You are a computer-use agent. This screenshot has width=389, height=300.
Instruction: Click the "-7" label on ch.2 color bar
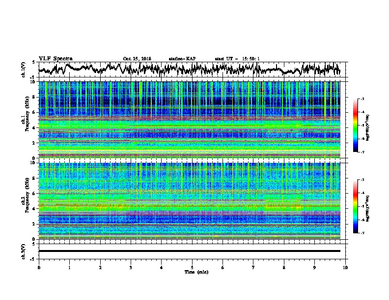[362, 233]
